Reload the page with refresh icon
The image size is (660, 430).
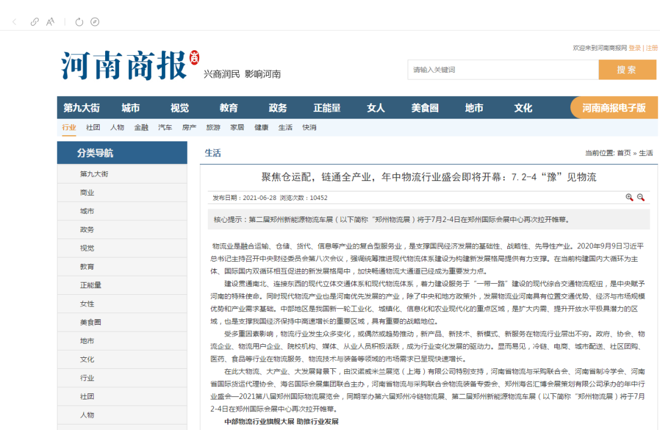[79, 22]
